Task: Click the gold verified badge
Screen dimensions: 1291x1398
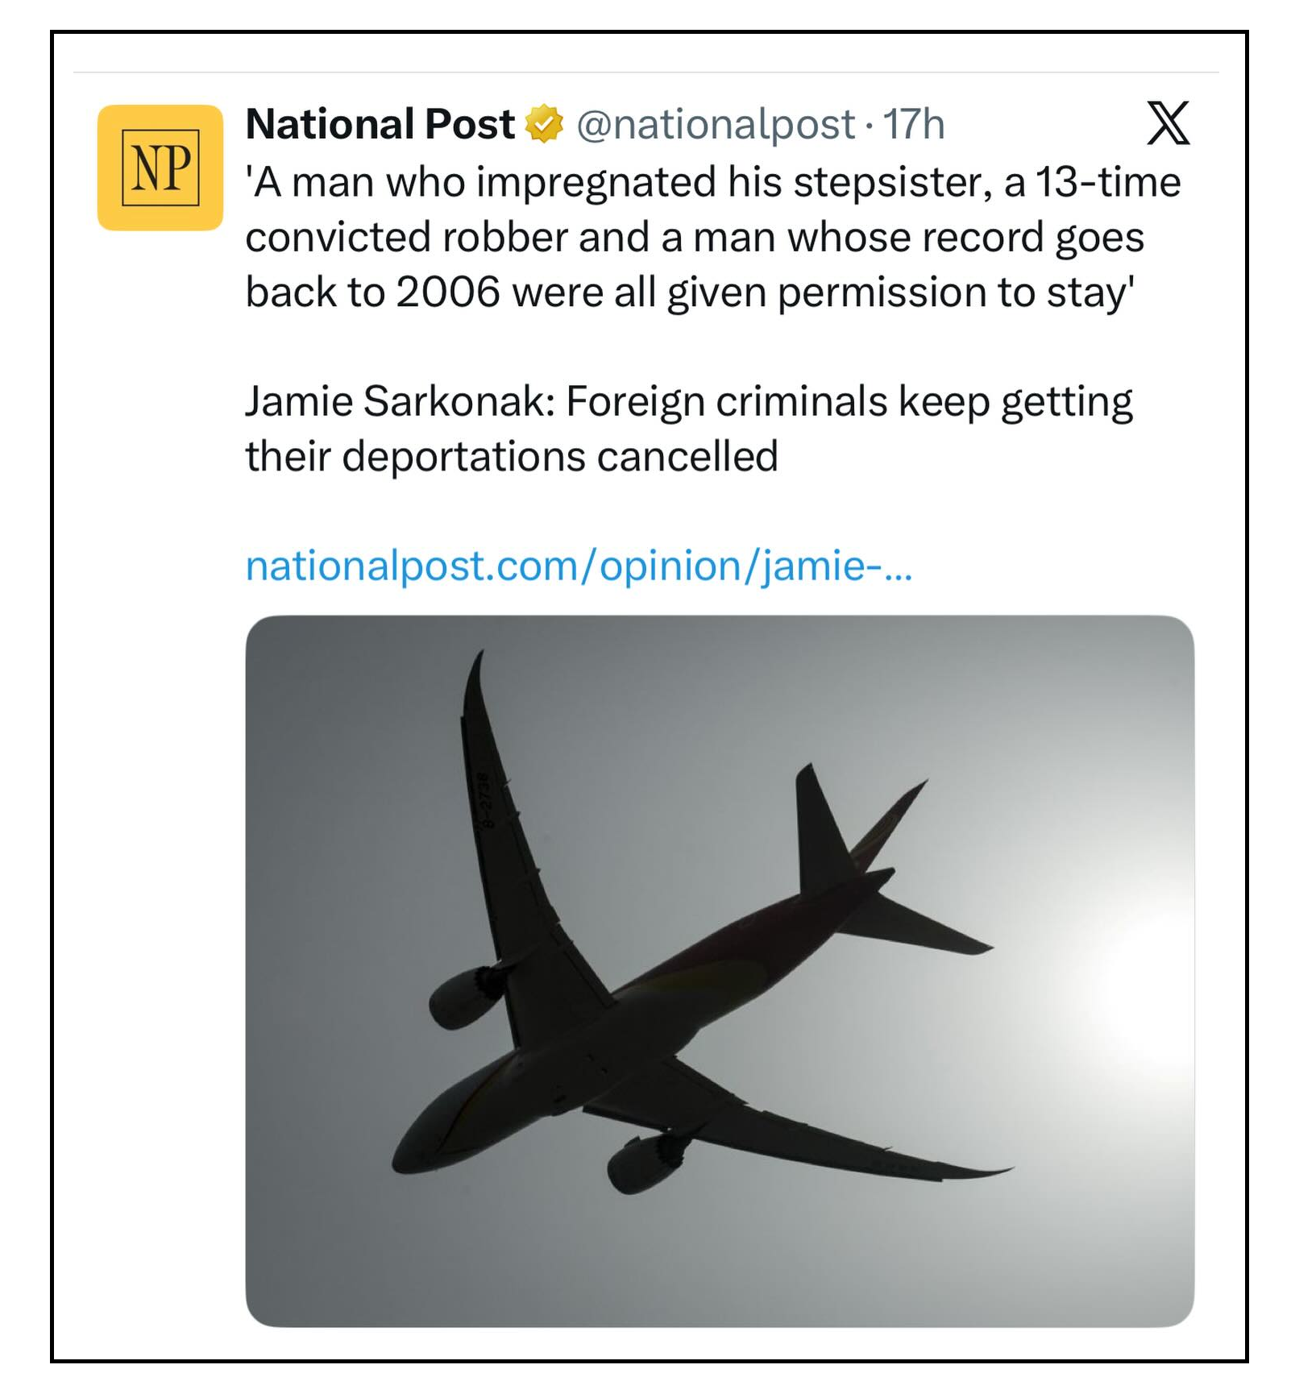Action: pyautogui.click(x=544, y=124)
